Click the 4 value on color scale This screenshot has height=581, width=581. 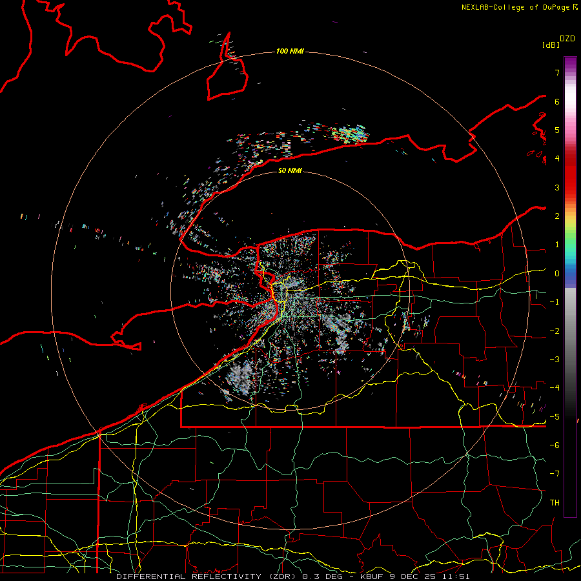tap(557, 159)
